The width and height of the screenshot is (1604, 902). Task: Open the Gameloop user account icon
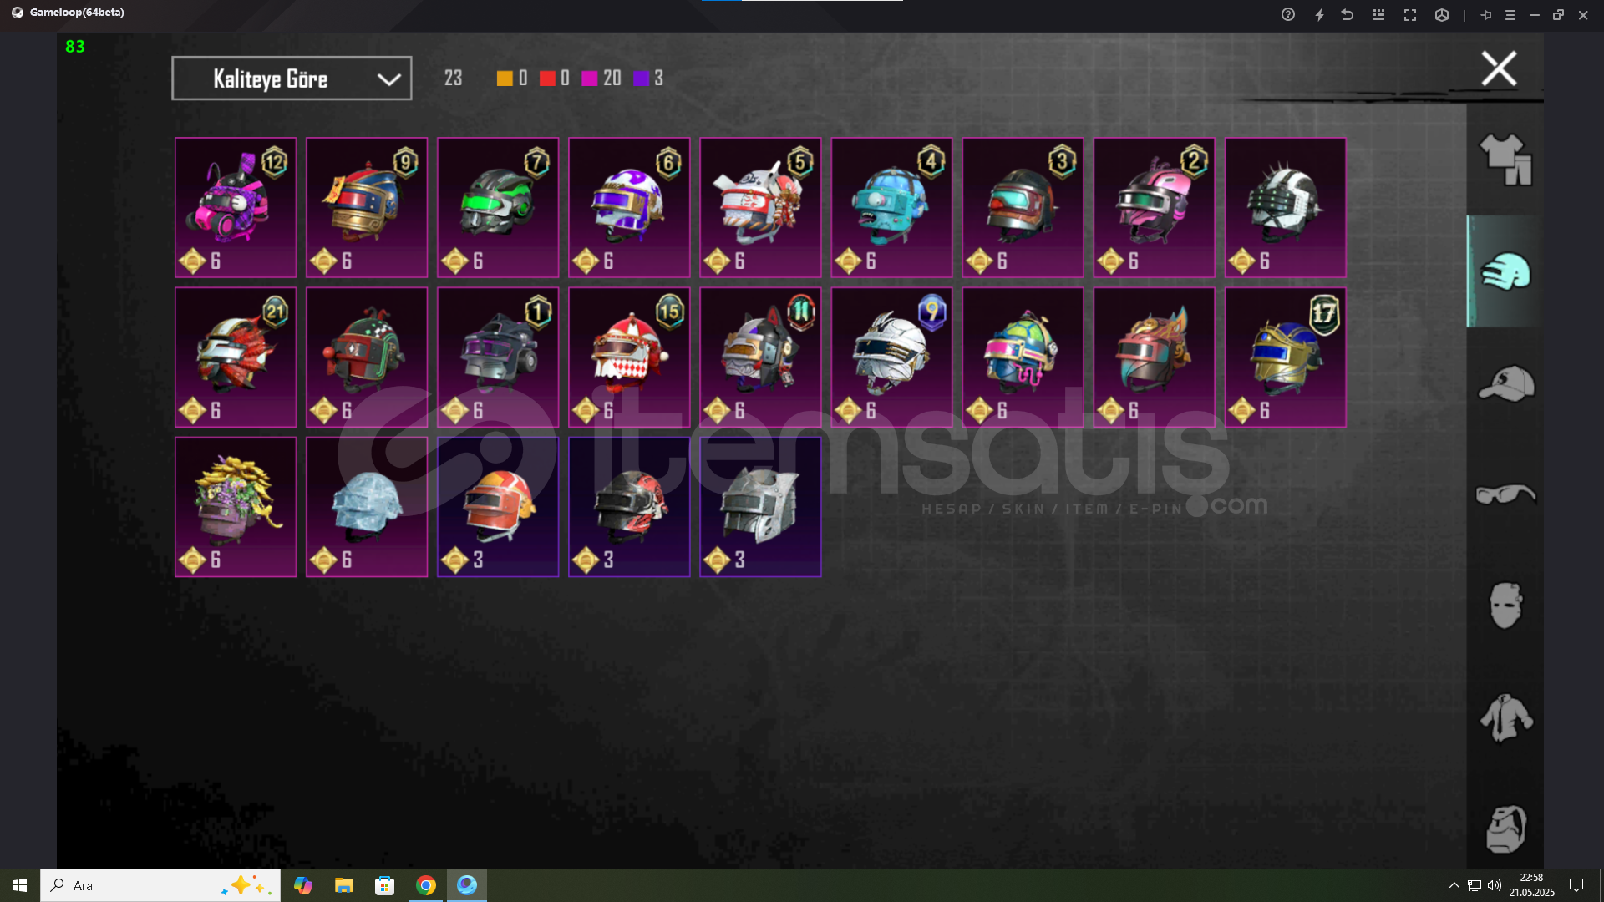tap(1442, 14)
